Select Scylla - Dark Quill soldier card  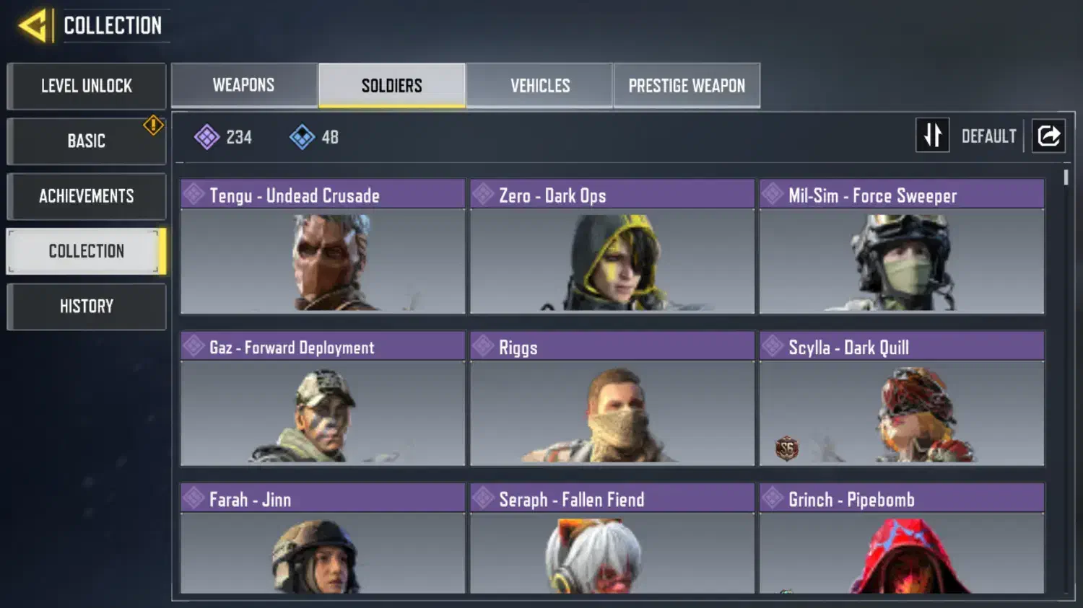click(x=902, y=399)
